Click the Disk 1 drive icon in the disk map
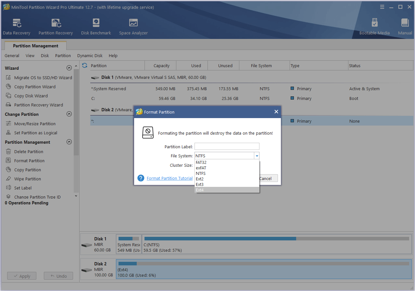Image resolution: width=415 pixels, height=291 pixels. pos(87,245)
